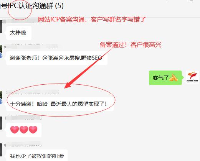Screen dimensions: 200x161
Task: Open avatar beside the three hearts message
Action: [x=1, y=123]
